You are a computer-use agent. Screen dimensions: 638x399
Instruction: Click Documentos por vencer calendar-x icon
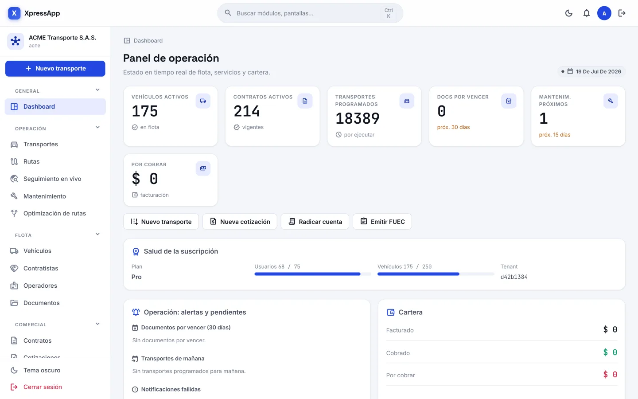(135, 328)
